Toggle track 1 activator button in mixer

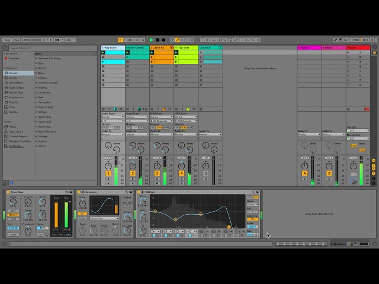pyautogui.click(x=108, y=173)
